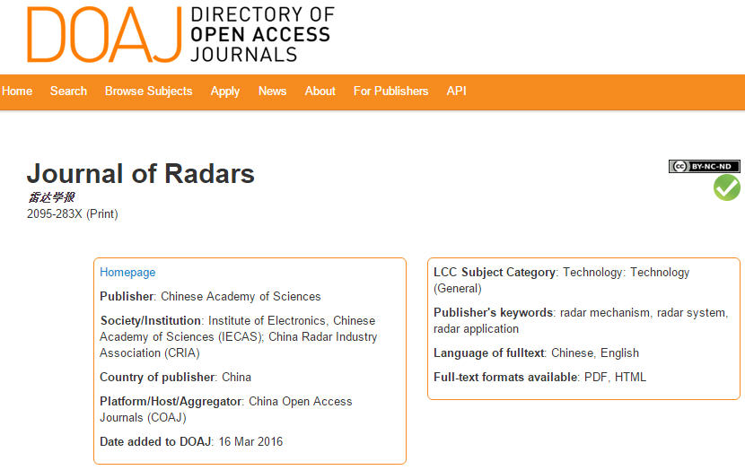Click the Chinese journal title under the heading
The image size is (745, 470).
click(51, 197)
